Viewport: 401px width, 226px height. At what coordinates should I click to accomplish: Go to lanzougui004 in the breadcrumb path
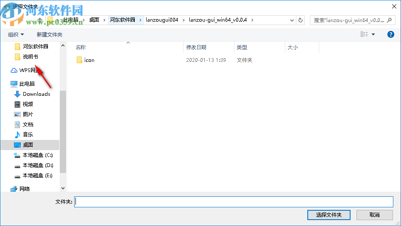click(x=162, y=20)
